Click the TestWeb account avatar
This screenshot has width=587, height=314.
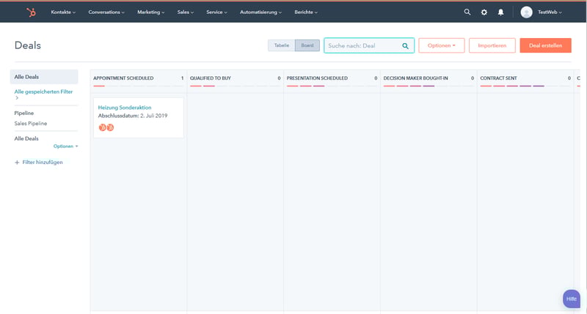[526, 12]
